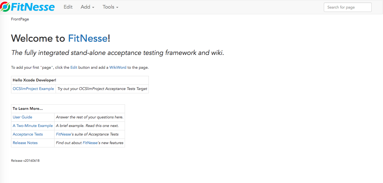Open the Acceptance Tests link
This screenshot has height=183, width=383.
click(x=28, y=134)
